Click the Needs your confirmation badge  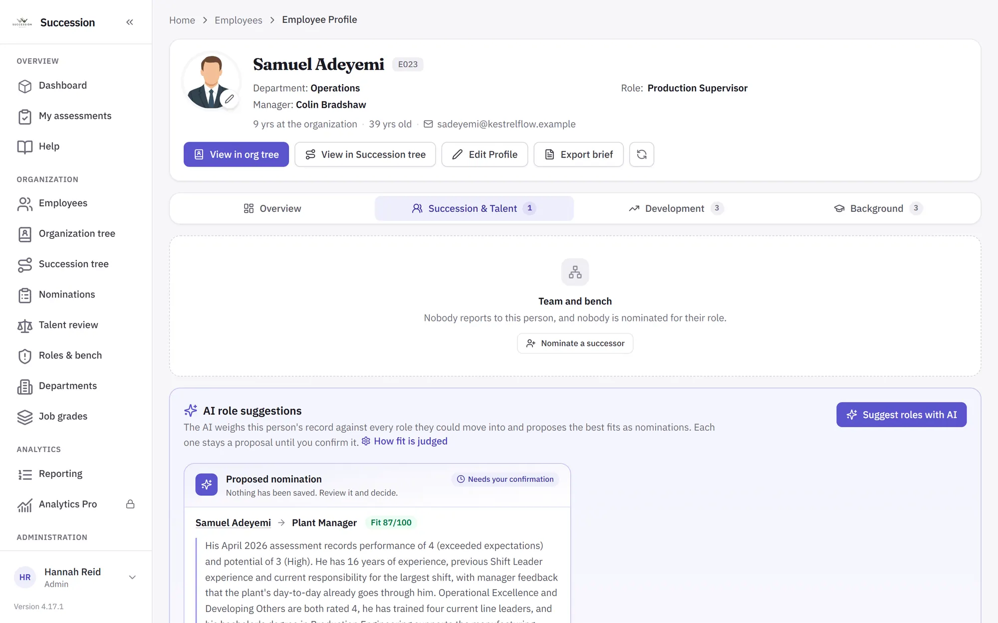505,479
